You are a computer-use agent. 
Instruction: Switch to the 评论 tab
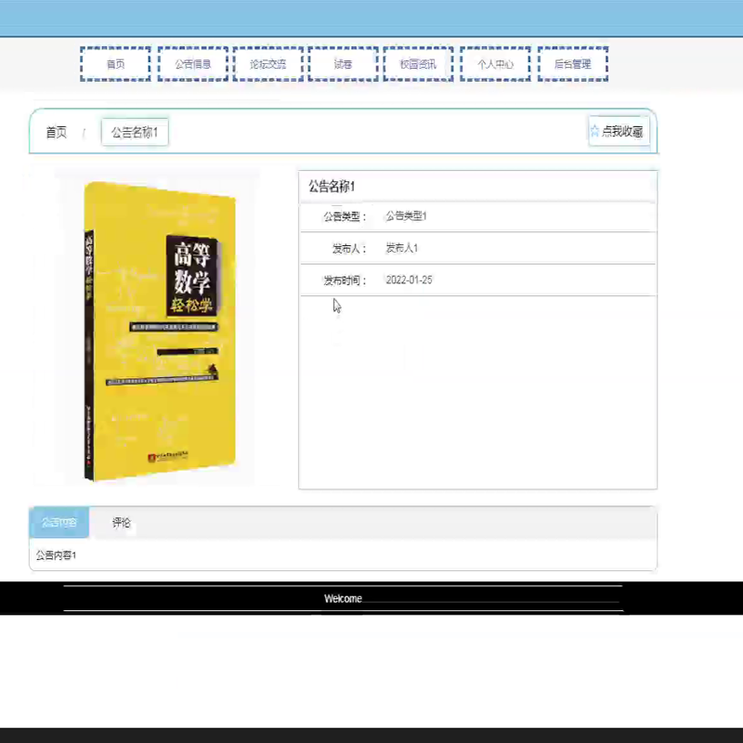coord(122,522)
